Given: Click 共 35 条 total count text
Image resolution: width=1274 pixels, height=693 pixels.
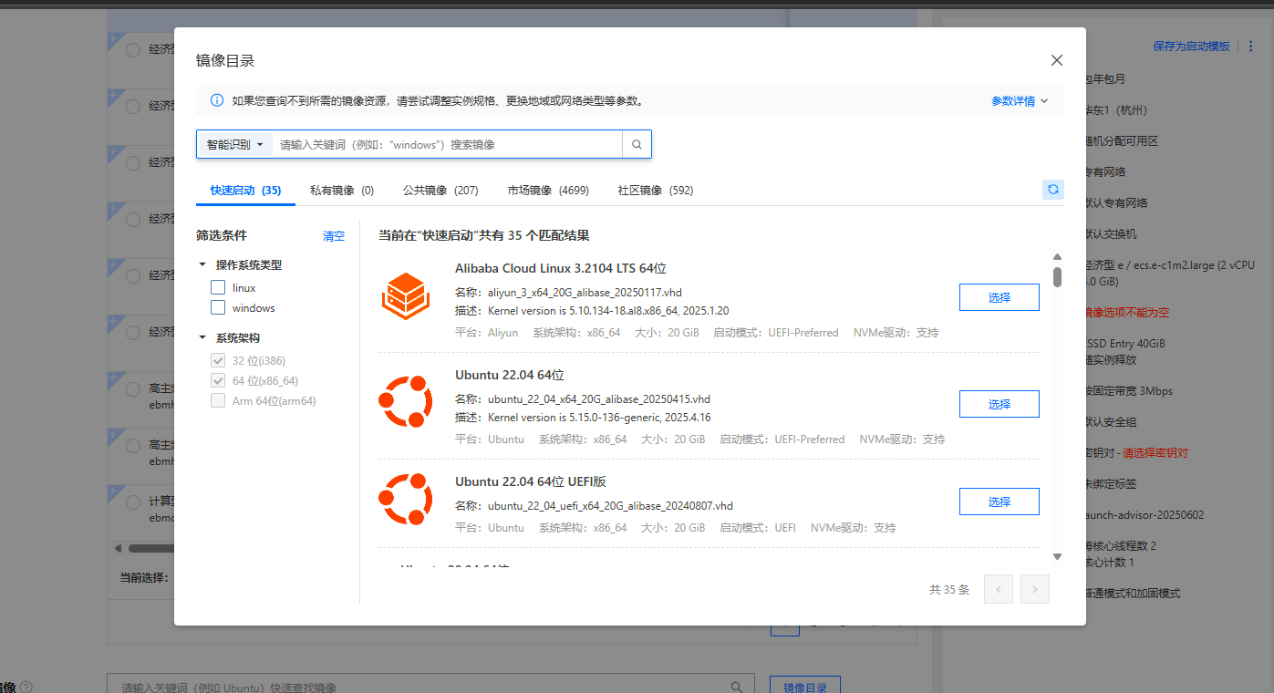Looking at the screenshot, I should [x=949, y=590].
